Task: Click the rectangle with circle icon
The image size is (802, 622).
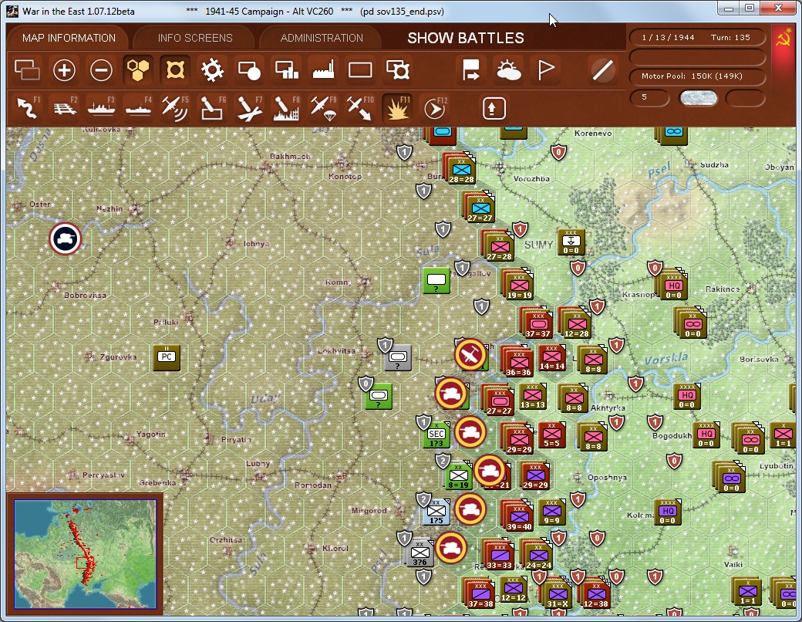Action: click(x=249, y=70)
